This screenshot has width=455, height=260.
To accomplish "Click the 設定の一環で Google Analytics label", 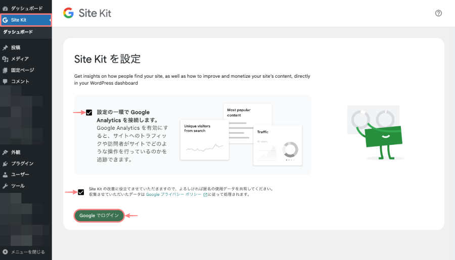I will tap(127, 116).
